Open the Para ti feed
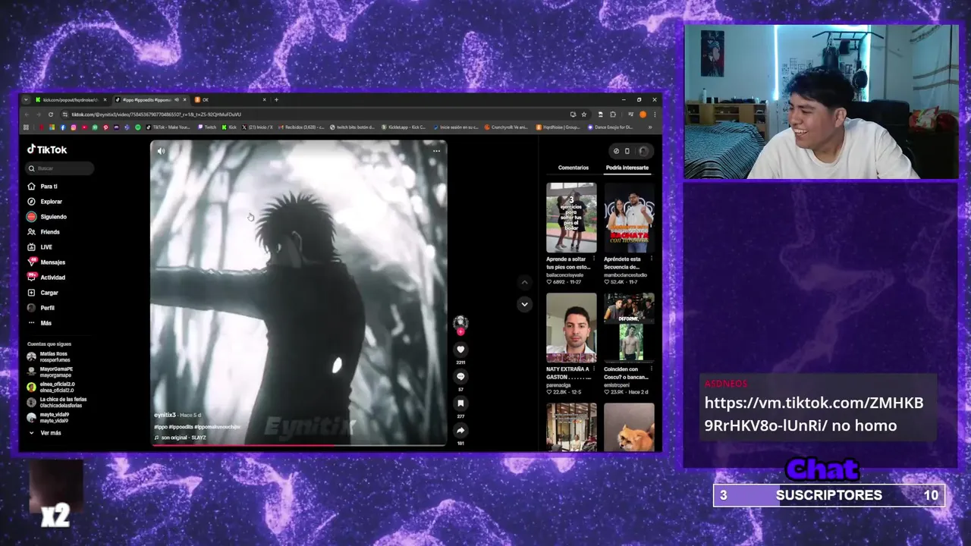The height and width of the screenshot is (546, 971). click(42, 187)
